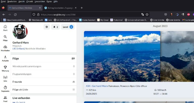Click the tracking protection shield icon
Viewport: 194px width, 103px height.
coord(34,15)
